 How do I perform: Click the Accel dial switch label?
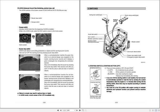click(93, 34)
